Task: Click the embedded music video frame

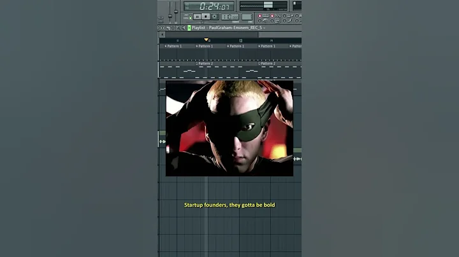Action: pos(229,128)
